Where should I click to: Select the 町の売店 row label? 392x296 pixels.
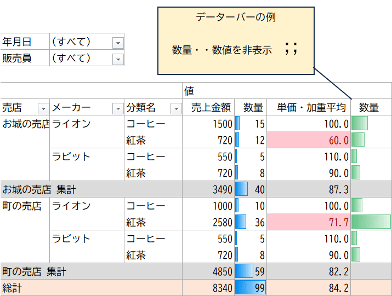(x=22, y=206)
